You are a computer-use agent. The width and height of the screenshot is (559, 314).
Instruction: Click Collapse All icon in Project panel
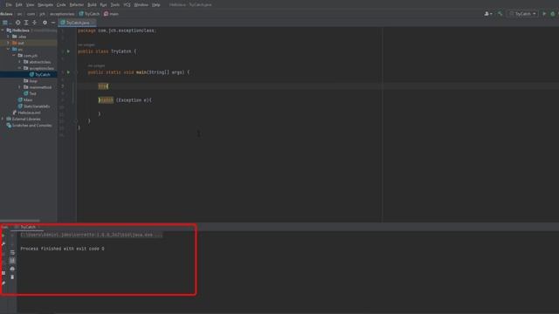coord(34,23)
